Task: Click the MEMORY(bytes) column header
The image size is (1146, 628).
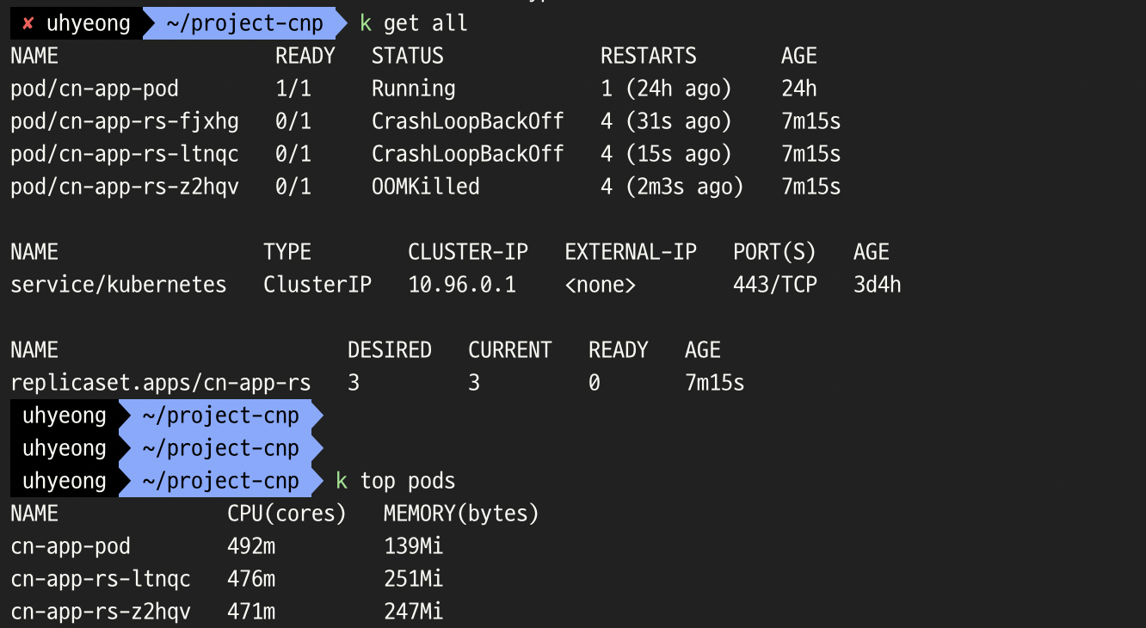Action: coord(462,514)
